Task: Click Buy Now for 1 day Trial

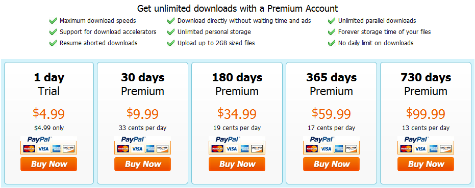Action: [x=49, y=164]
